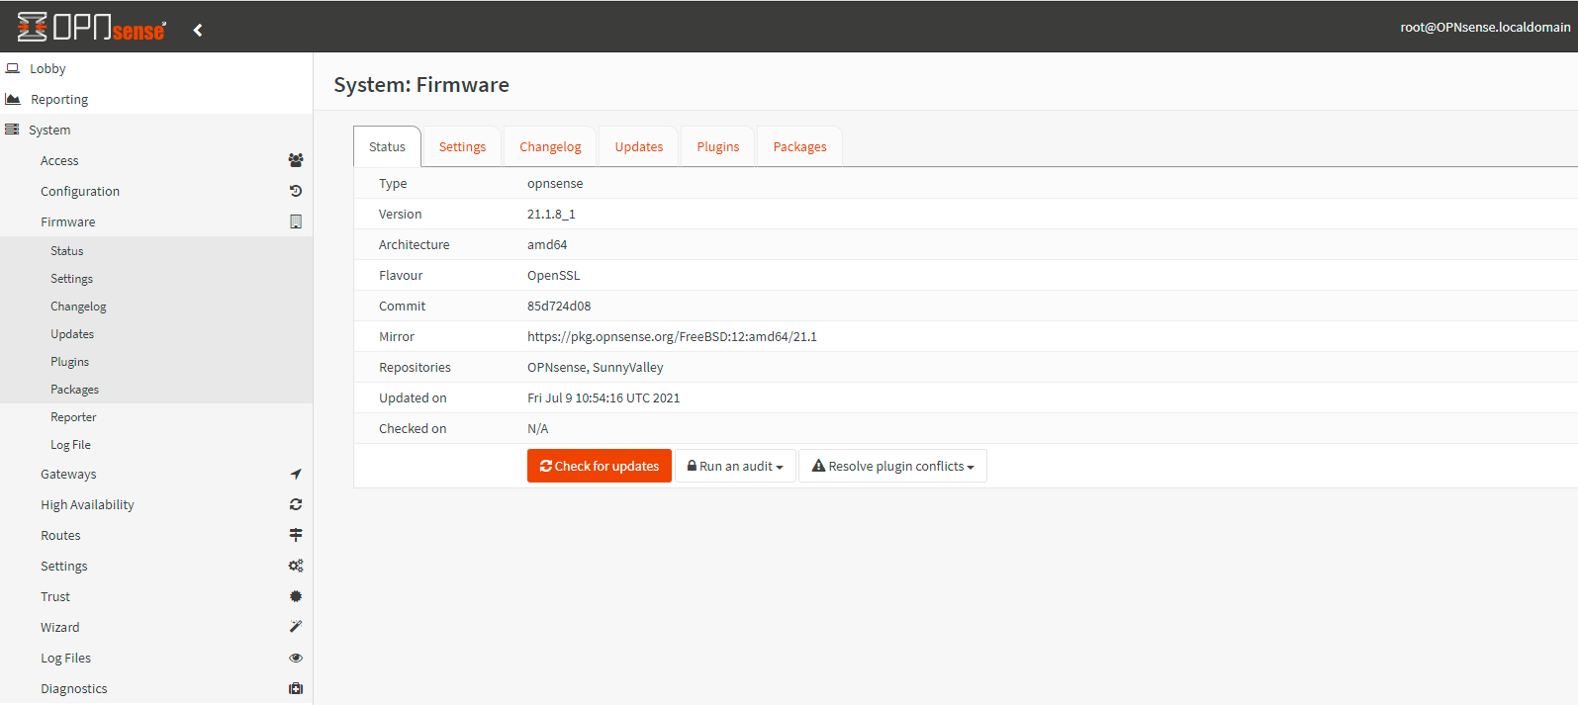Click the Trust certificate icon
The image size is (1578, 705).
click(x=296, y=596)
